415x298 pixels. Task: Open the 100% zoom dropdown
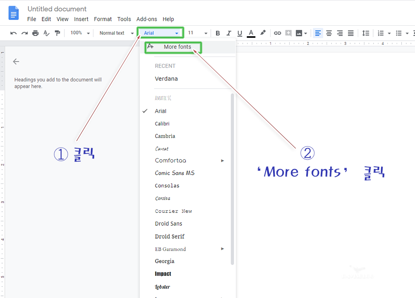click(x=80, y=33)
